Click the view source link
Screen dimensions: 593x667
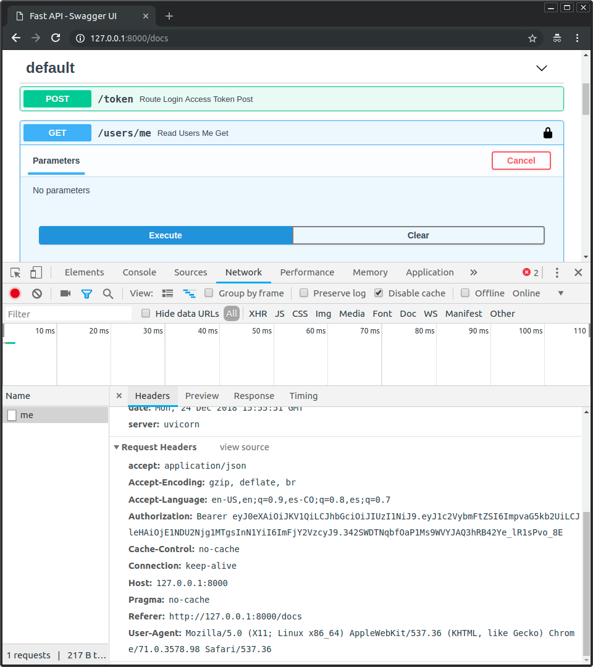(245, 447)
